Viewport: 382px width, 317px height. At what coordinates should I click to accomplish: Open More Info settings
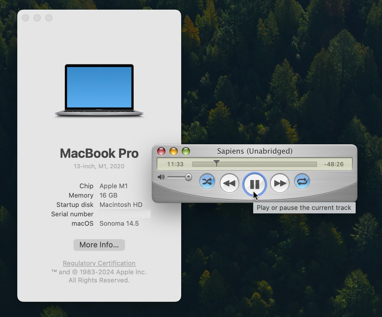[99, 245]
